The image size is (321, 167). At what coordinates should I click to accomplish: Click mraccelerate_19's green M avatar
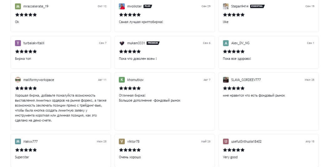[18, 6]
